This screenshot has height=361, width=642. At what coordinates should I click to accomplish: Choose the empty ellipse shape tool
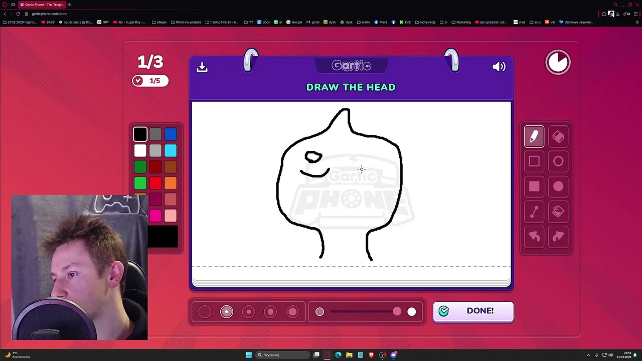pos(558,161)
